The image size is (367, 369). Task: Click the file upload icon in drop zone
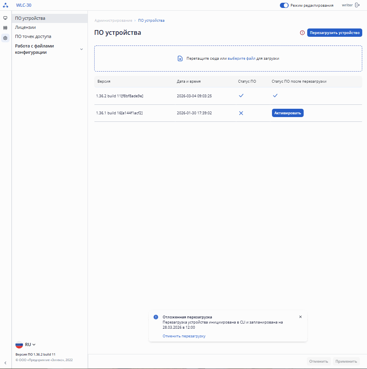coord(180,59)
